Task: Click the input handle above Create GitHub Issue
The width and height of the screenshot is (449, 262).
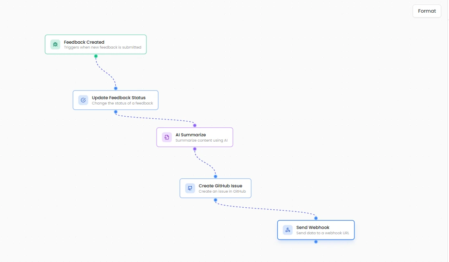Action: [216, 177]
